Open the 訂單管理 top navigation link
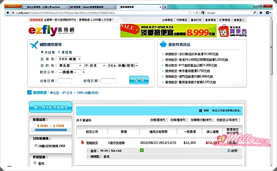The height and width of the screenshot is (171, 277). pyautogui.click(x=225, y=20)
